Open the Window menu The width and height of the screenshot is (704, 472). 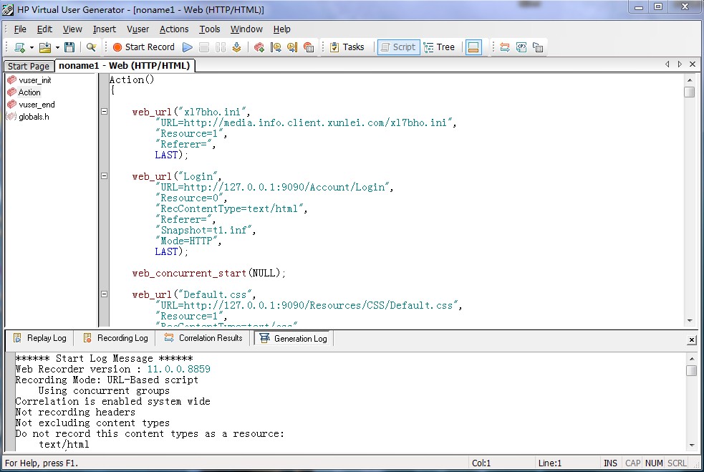coord(246,29)
